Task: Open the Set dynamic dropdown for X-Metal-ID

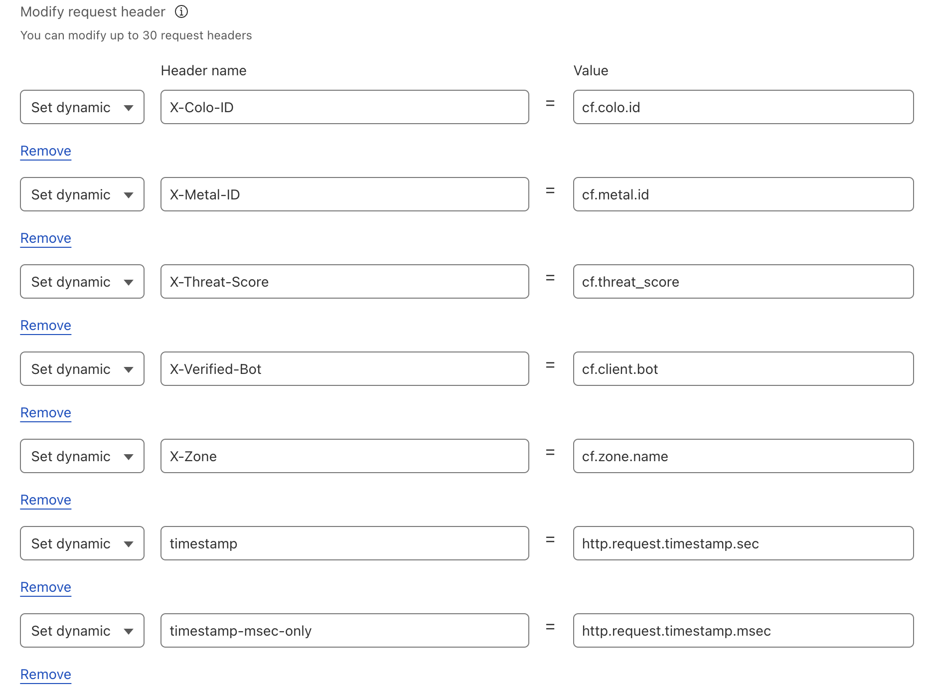Action: pyautogui.click(x=82, y=194)
